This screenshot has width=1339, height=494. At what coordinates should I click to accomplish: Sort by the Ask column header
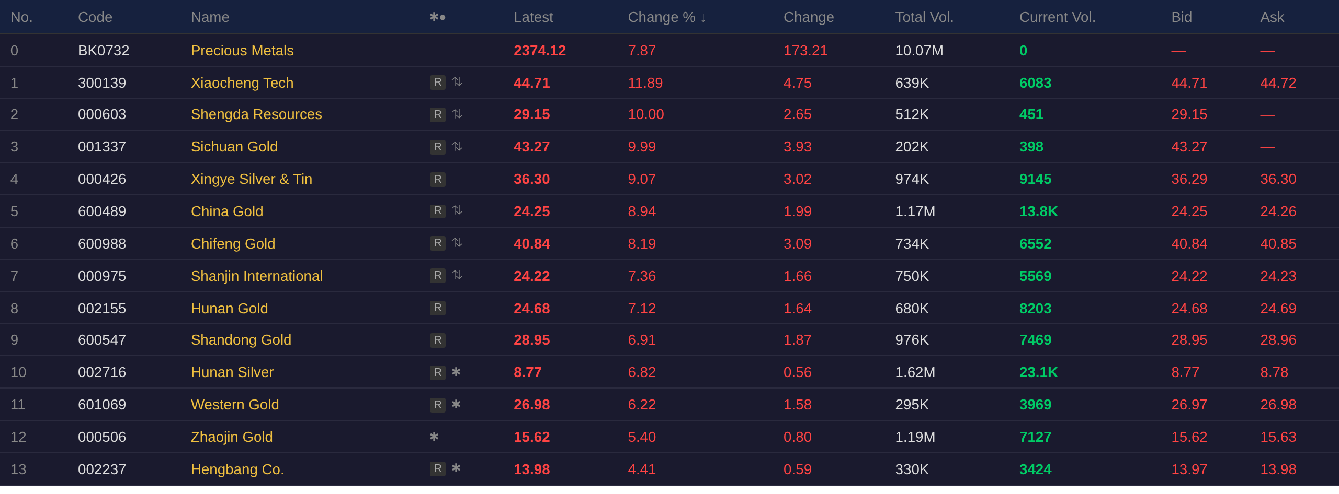click(1272, 17)
